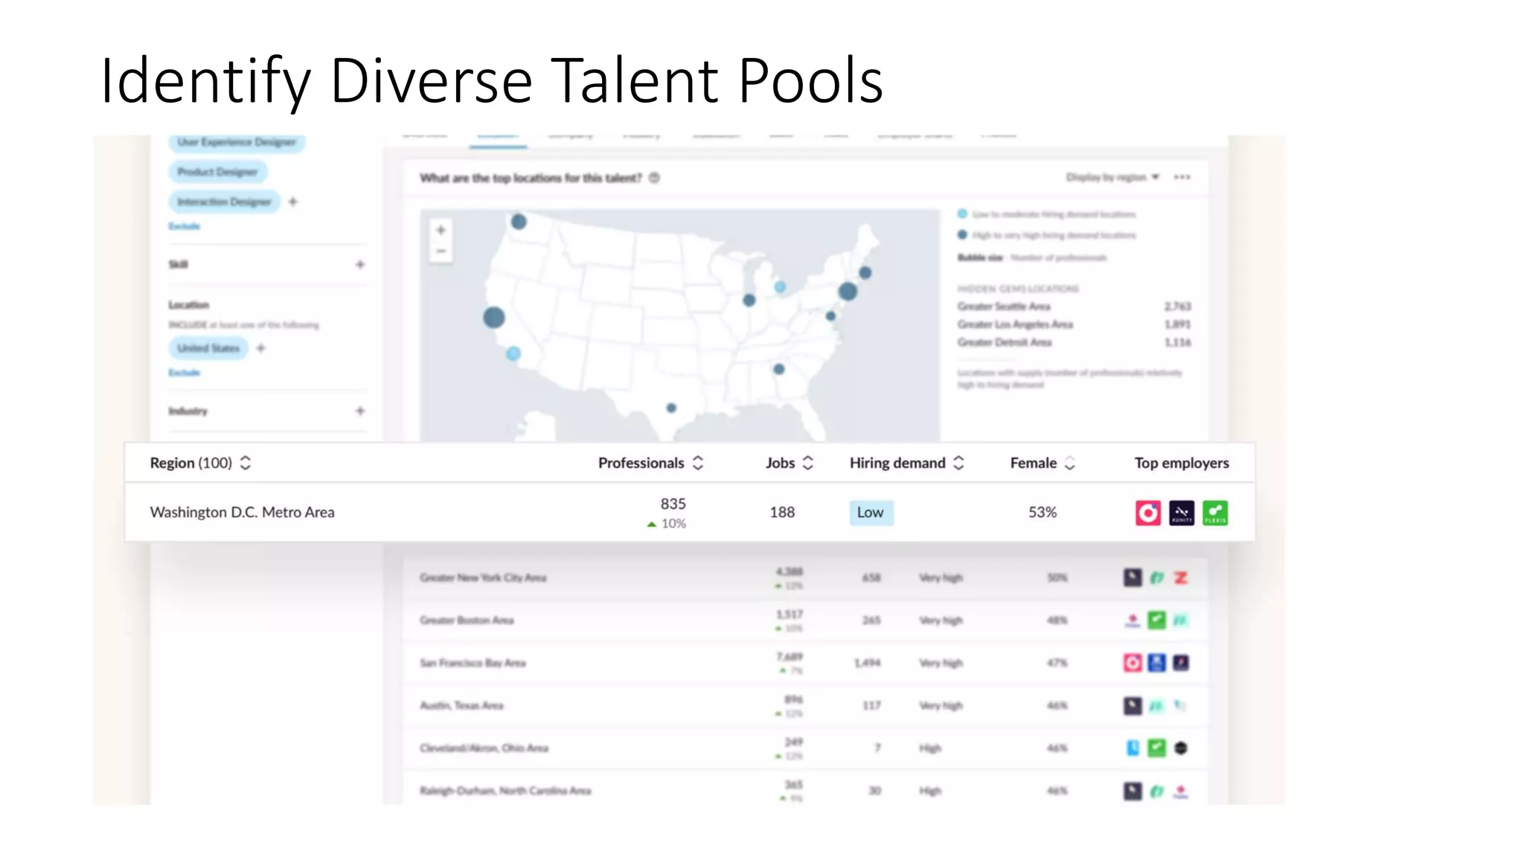Click the black round employer logo in Cleveland row
The width and height of the screenshot is (1524, 857).
(1181, 748)
